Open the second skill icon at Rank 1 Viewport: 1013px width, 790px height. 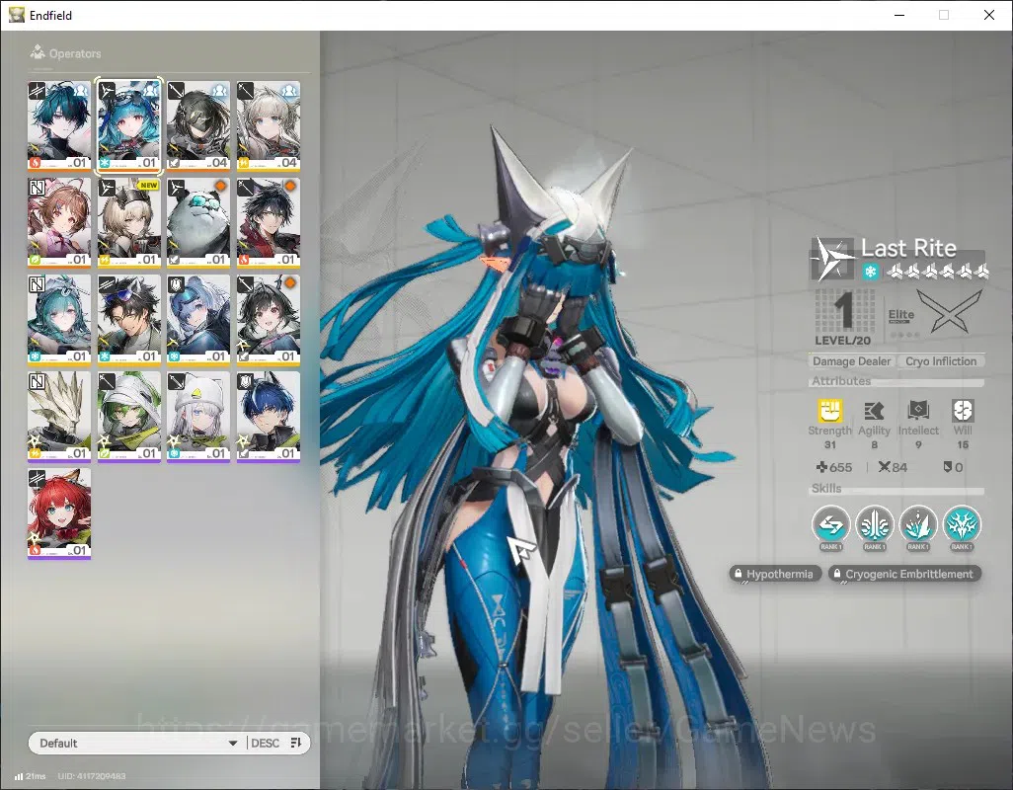coord(874,524)
